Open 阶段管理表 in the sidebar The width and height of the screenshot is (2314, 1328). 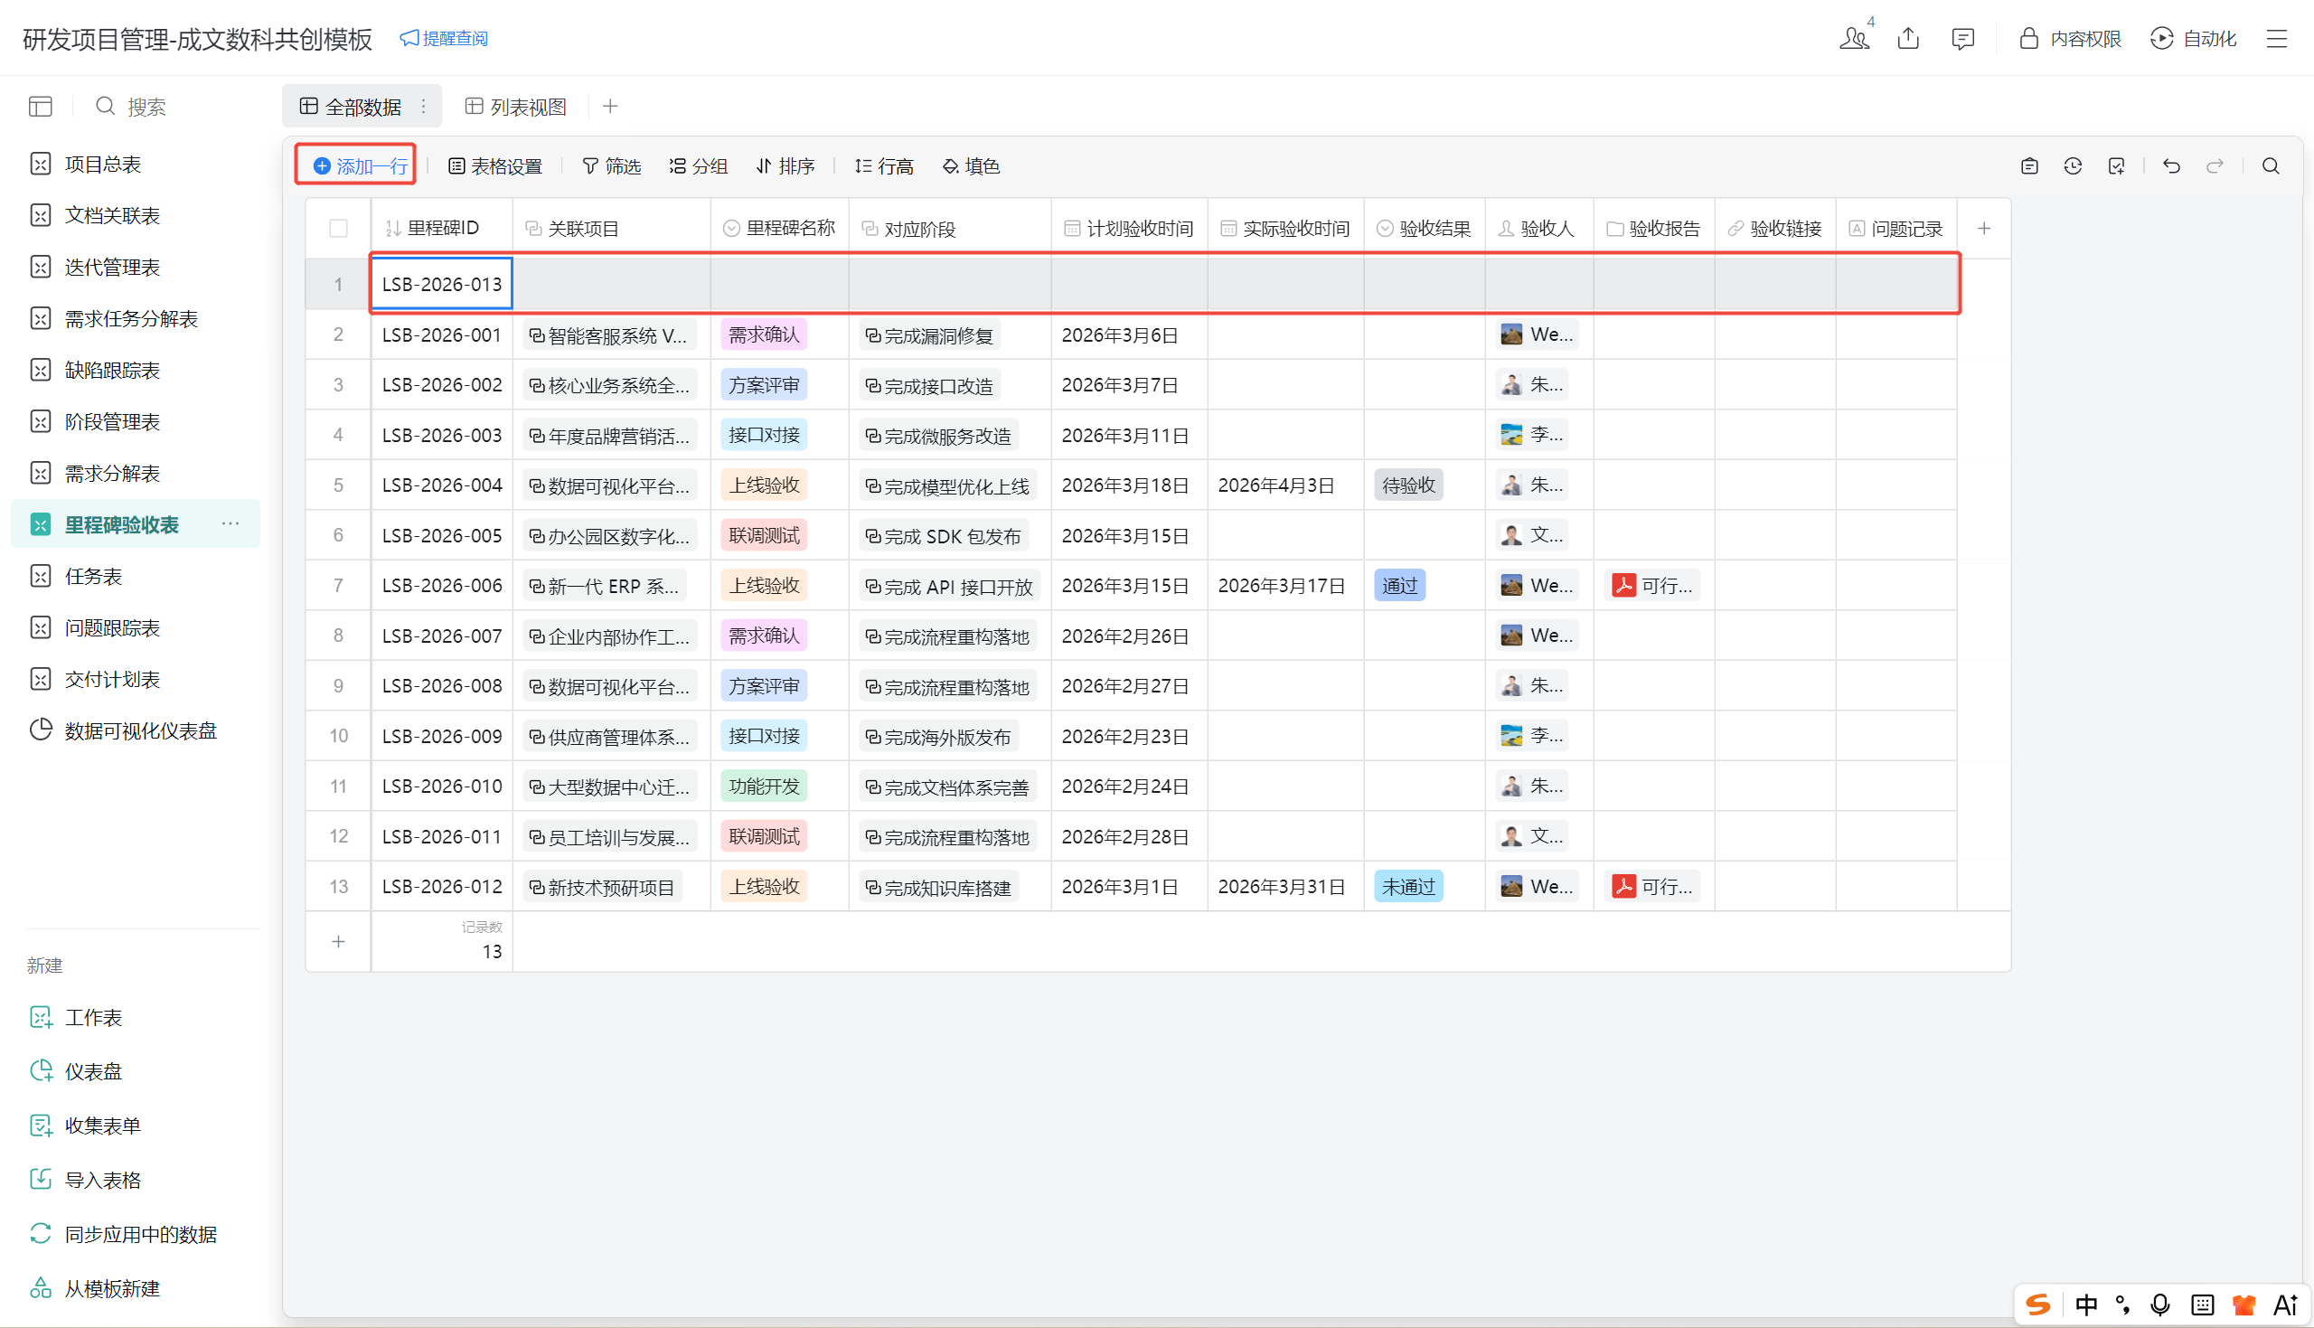[x=112, y=421]
